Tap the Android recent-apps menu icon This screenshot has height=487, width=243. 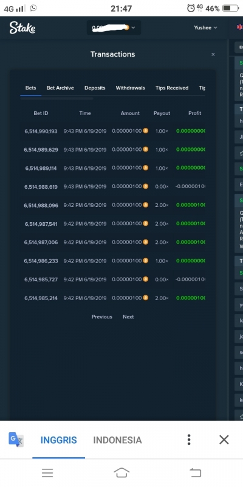click(x=47, y=473)
